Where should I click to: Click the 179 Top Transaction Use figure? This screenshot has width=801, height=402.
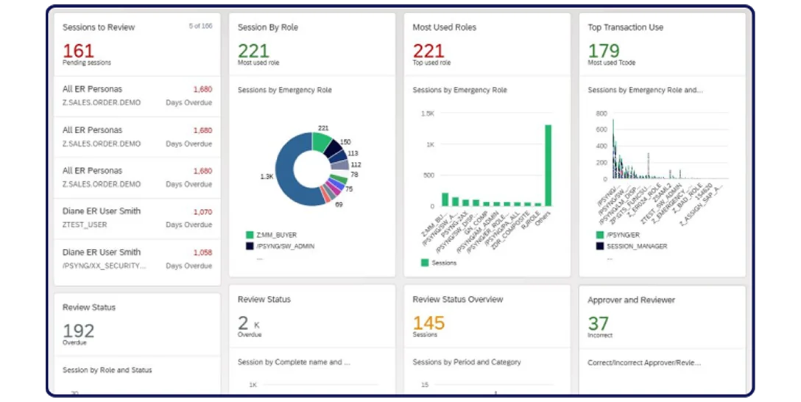[603, 51]
